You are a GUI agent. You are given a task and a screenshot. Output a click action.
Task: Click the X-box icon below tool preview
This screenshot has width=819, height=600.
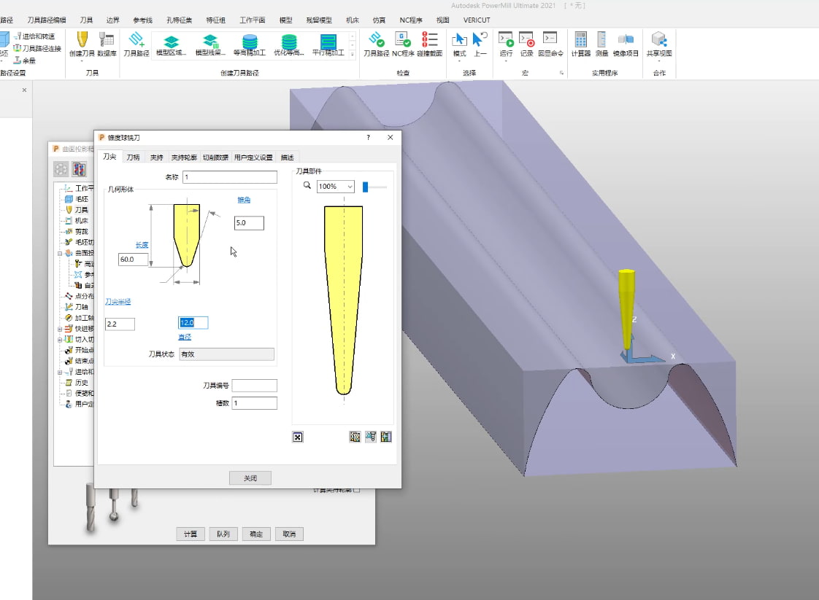[x=298, y=437]
